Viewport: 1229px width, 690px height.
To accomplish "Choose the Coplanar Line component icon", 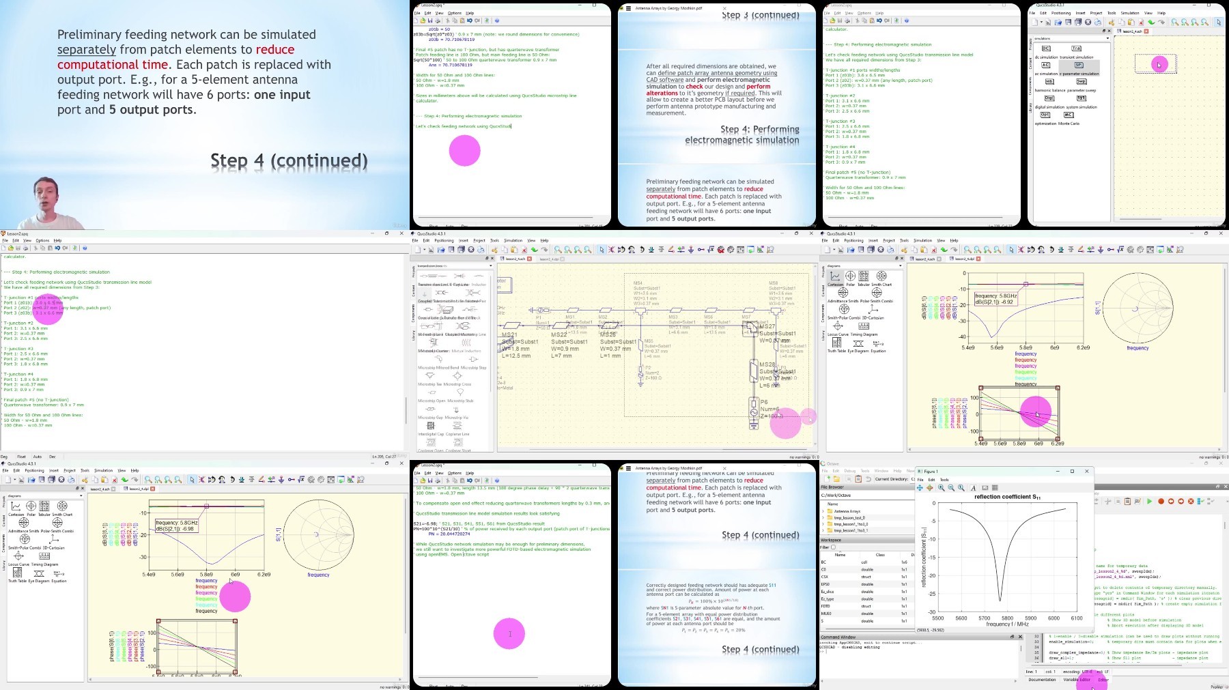I will click(457, 425).
